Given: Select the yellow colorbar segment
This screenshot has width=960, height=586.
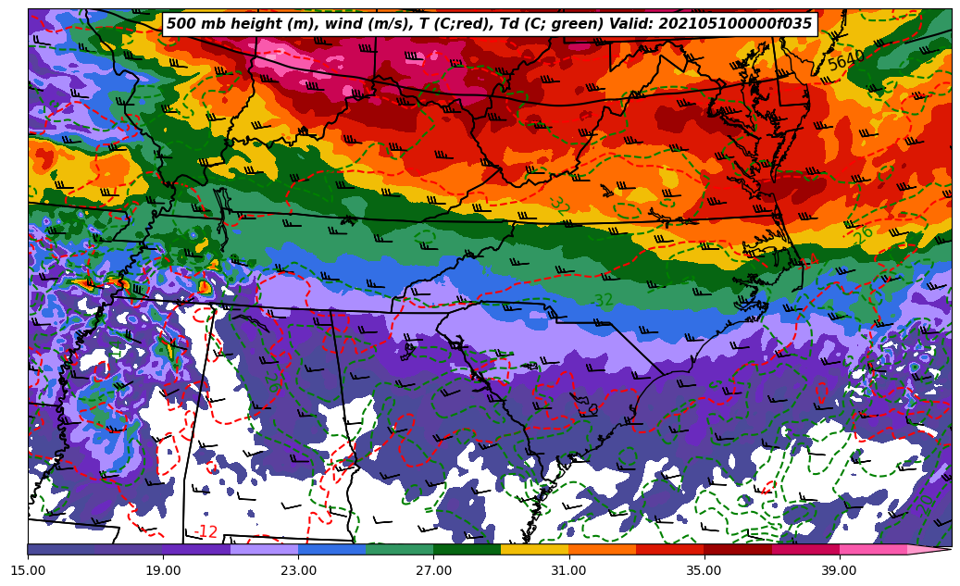Looking at the screenshot, I should tap(534, 549).
